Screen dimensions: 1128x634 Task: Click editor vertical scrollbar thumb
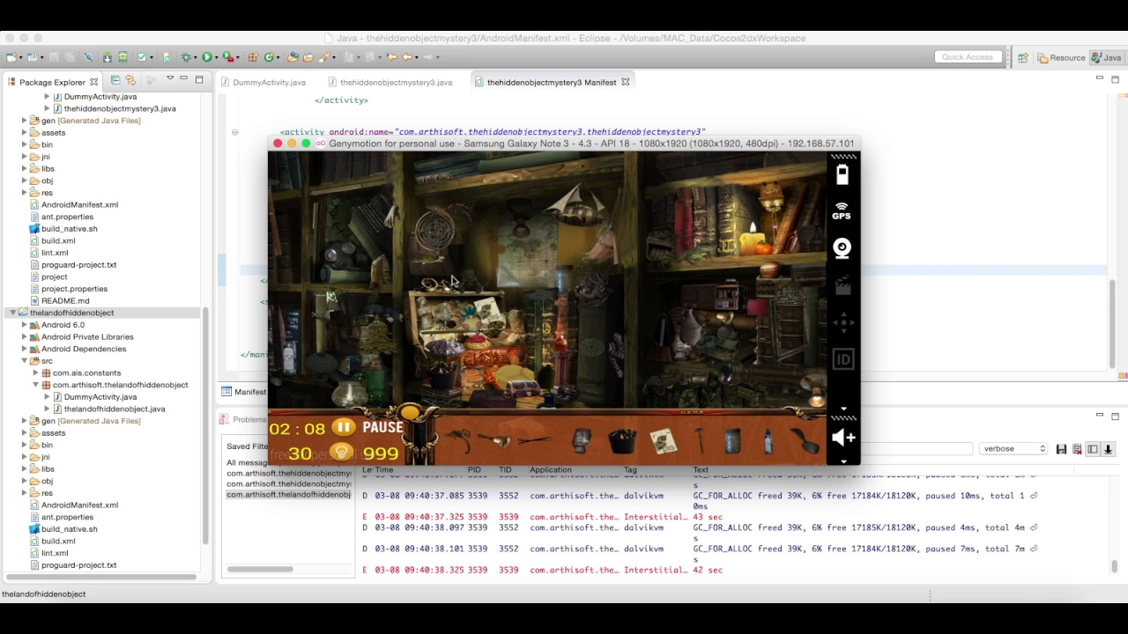point(1112,324)
